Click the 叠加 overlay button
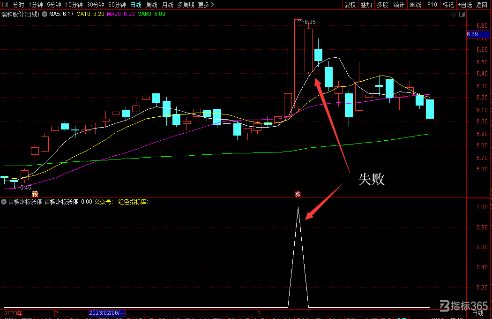The image size is (492, 319). (x=366, y=5)
